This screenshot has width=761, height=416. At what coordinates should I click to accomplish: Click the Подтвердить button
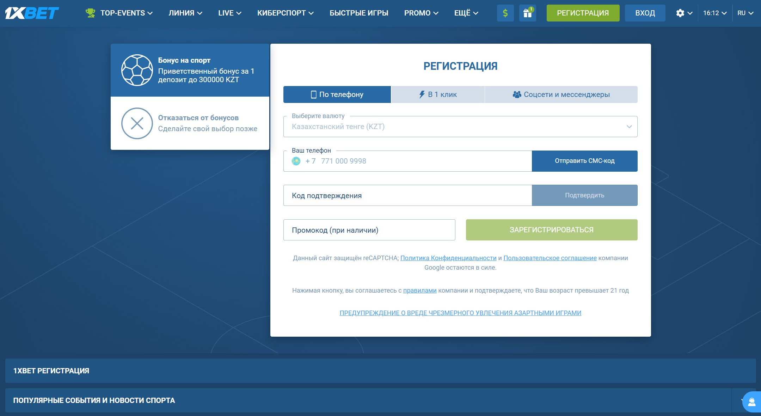tap(584, 195)
